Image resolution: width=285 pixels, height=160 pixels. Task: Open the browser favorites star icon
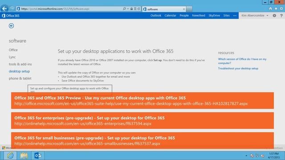point(276,9)
